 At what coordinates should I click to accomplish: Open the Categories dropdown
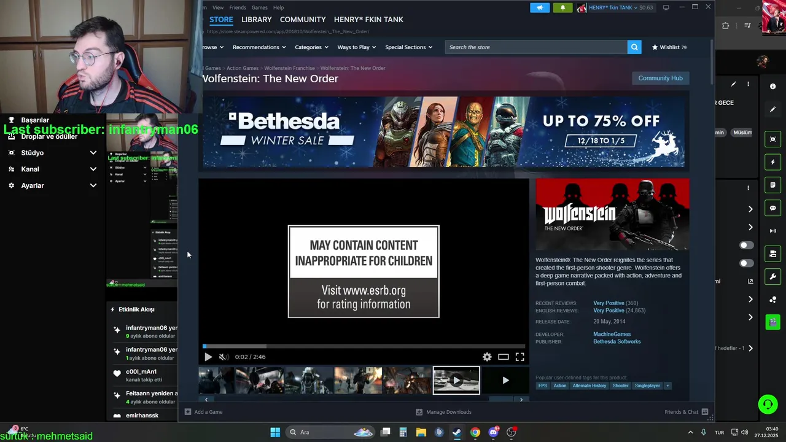311,47
